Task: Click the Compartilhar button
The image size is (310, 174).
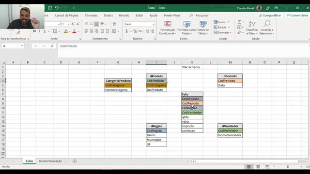Action: coord(270,15)
